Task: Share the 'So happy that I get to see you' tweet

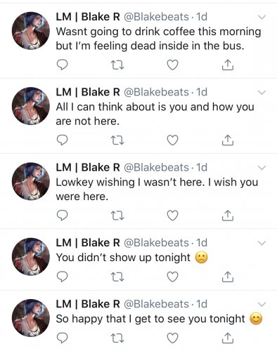Action: [x=227, y=338]
